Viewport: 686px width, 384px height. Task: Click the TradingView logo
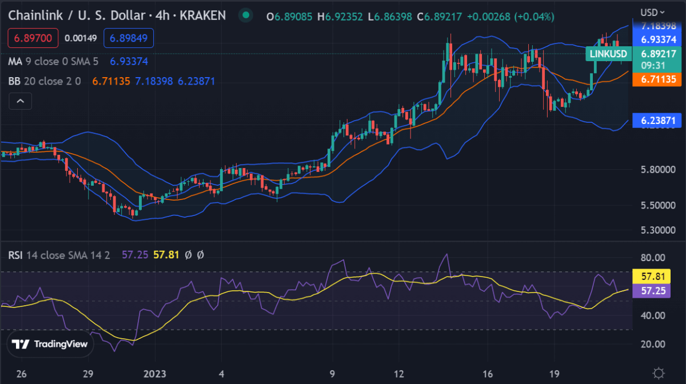[x=50, y=344]
